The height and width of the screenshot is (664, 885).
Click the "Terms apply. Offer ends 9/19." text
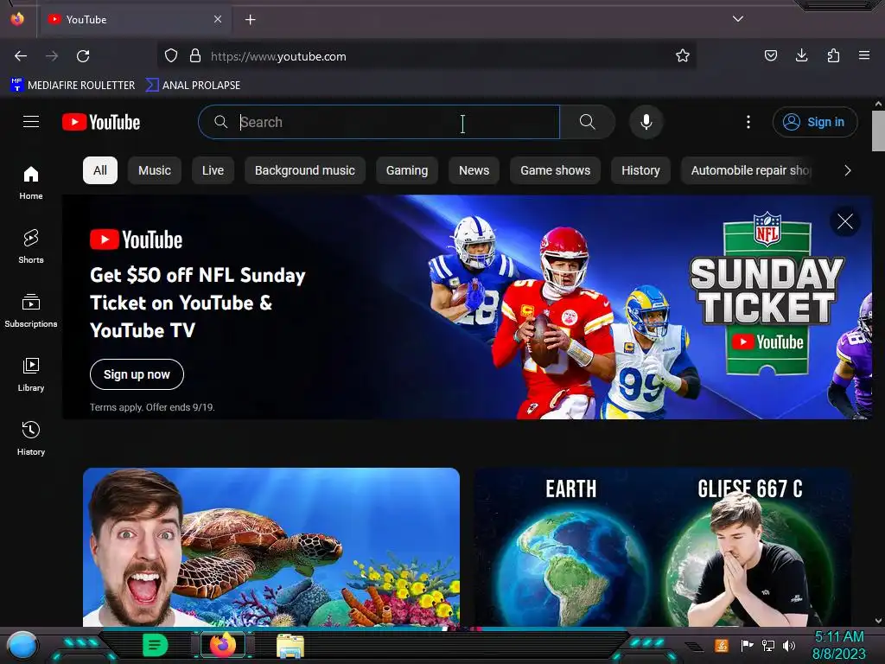tap(152, 407)
